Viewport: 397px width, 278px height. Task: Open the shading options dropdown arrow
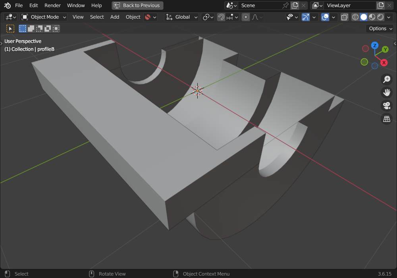[x=389, y=17]
